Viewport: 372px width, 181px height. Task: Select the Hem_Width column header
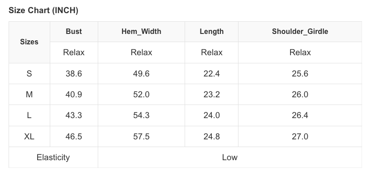pos(141,32)
